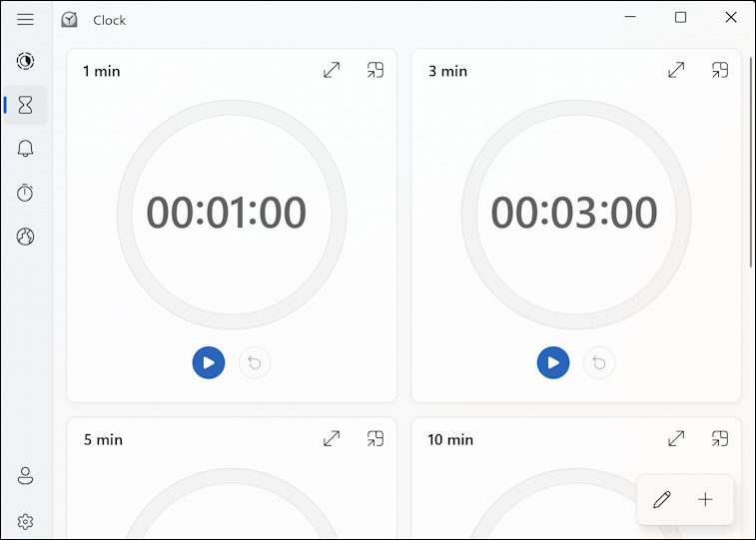Keep 3 min timer on top
The height and width of the screenshot is (540, 756).
(x=720, y=70)
